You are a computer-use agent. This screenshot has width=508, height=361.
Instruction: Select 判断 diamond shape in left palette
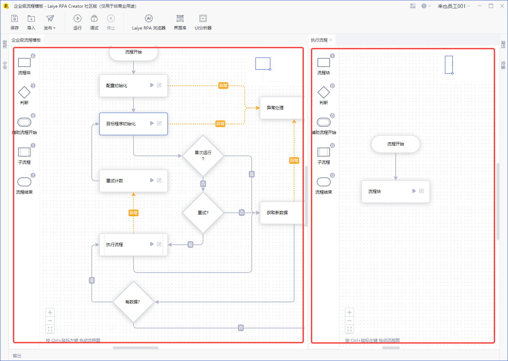[24, 92]
